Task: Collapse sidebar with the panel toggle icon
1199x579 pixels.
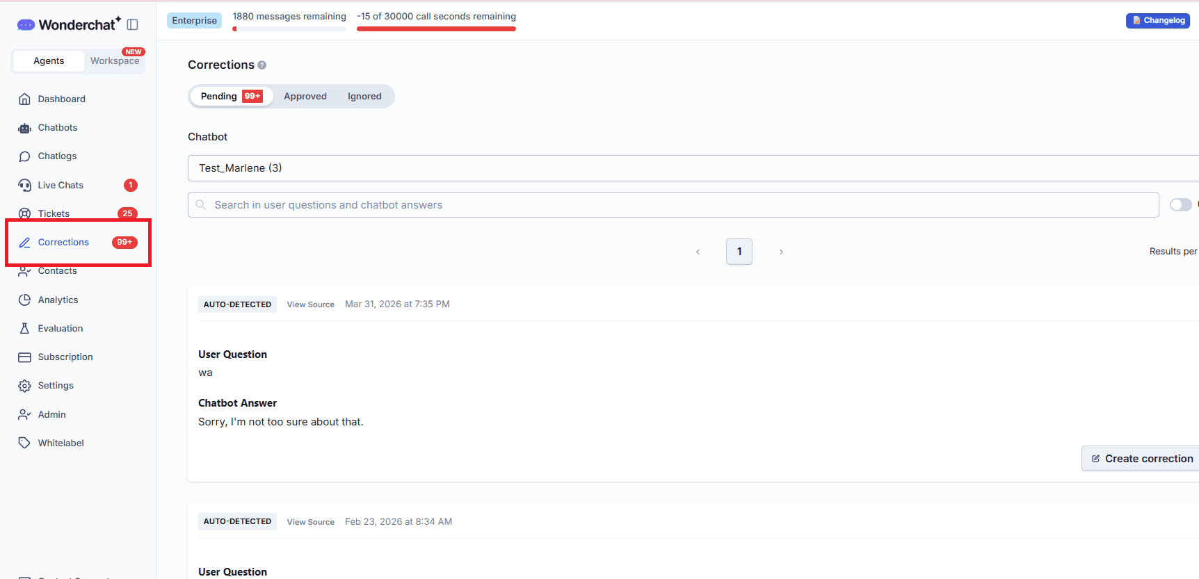Action: coord(132,25)
